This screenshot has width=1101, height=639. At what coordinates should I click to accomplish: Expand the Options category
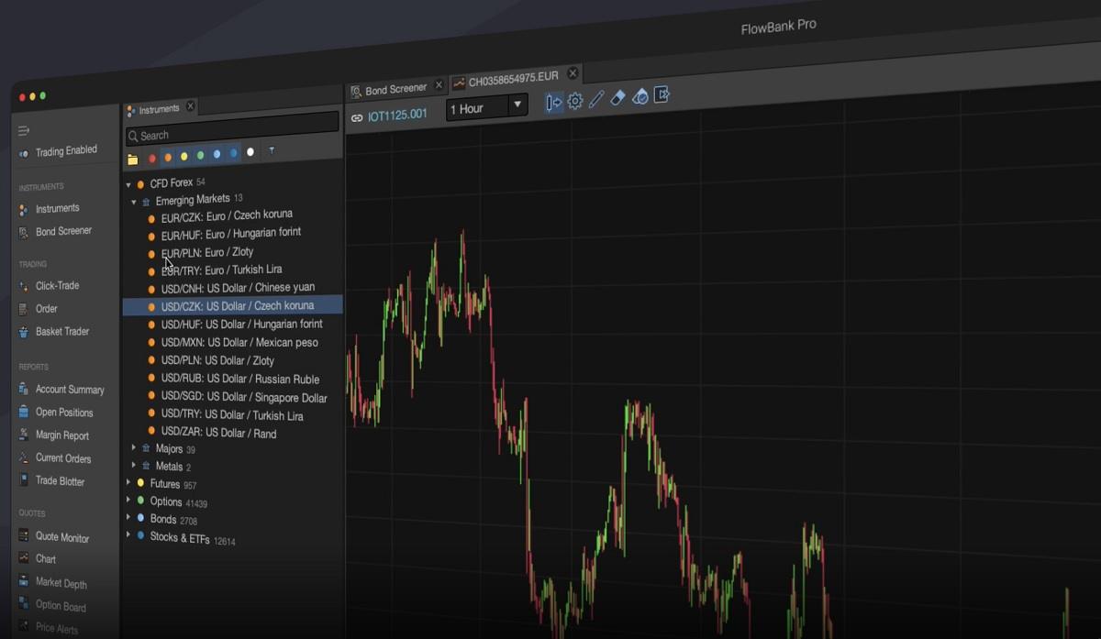(128, 501)
